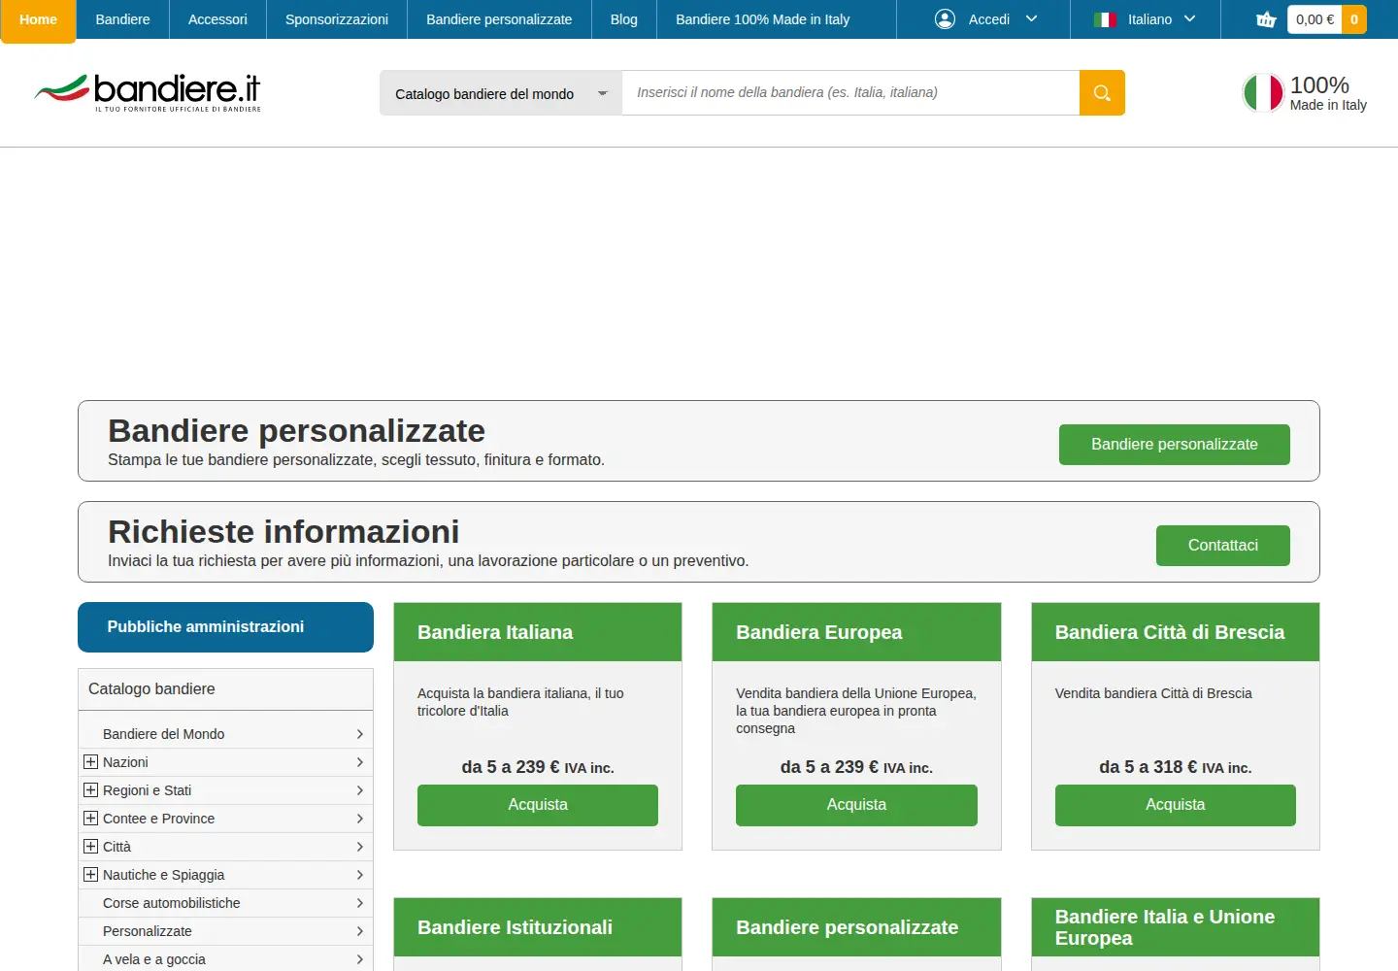
Task: Open the Bandiere Istituzionali card header
Action: (538, 927)
